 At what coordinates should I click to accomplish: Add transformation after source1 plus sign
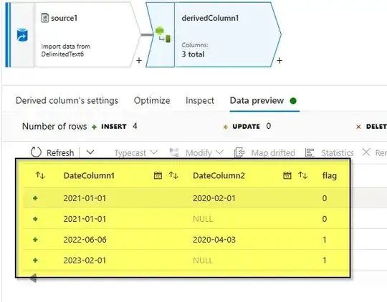(x=139, y=60)
